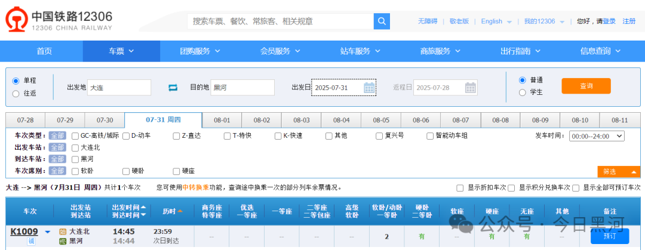Check the T-特快 train type box
The width and height of the screenshot is (645, 250).
tap(227, 135)
